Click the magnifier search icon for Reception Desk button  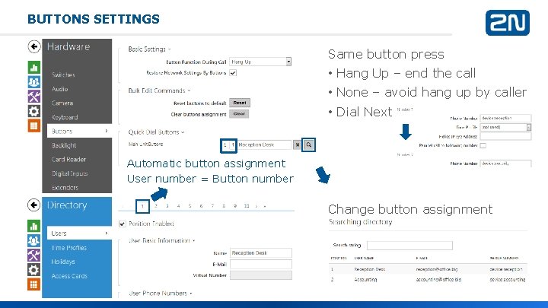308,144
